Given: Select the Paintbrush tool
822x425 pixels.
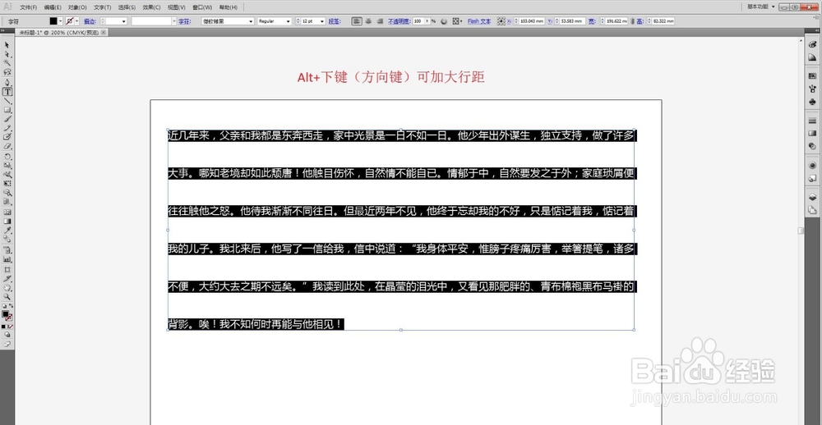Looking at the screenshot, I should 7,119.
